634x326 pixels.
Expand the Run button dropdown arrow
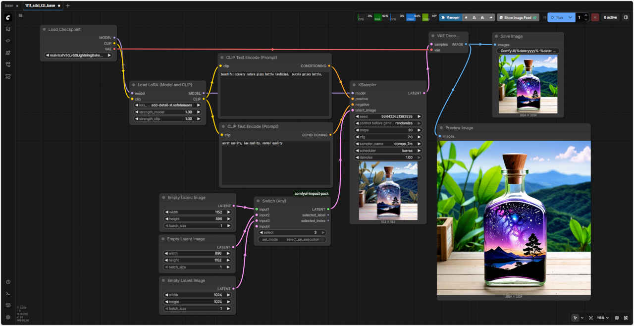[x=571, y=17]
